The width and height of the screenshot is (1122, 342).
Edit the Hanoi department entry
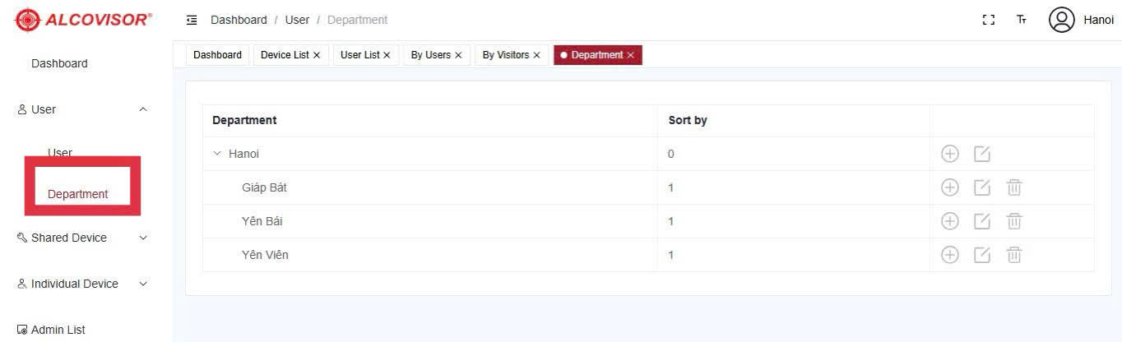click(x=982, y=154)
